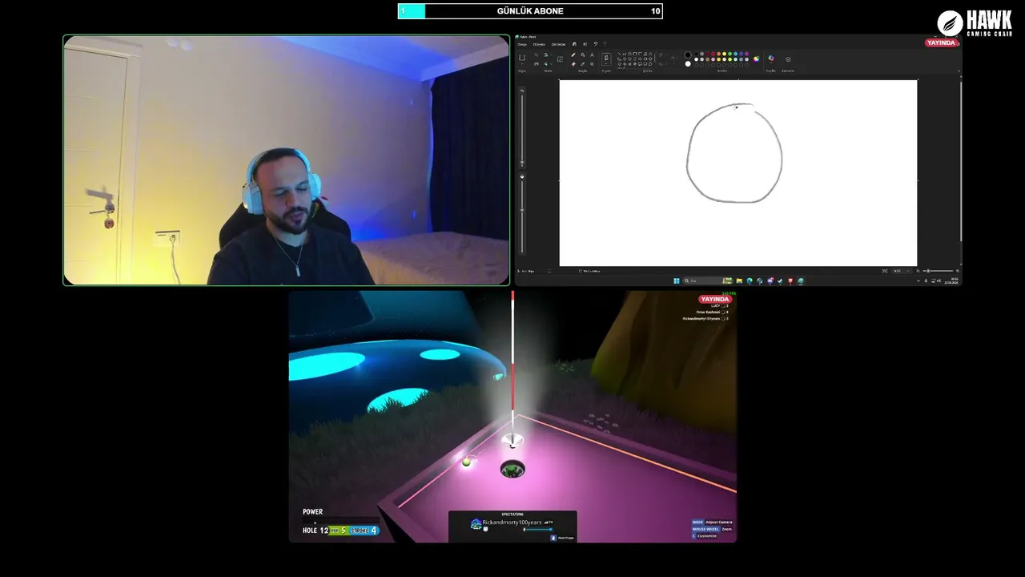Click the Resize icon in Paint

[537, 64]
